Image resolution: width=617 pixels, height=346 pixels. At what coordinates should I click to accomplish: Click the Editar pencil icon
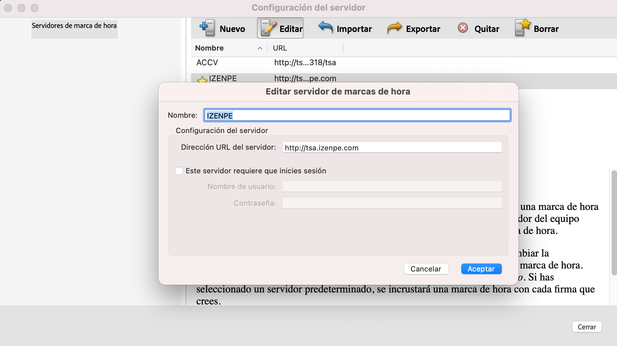click(x=268, y=28)
